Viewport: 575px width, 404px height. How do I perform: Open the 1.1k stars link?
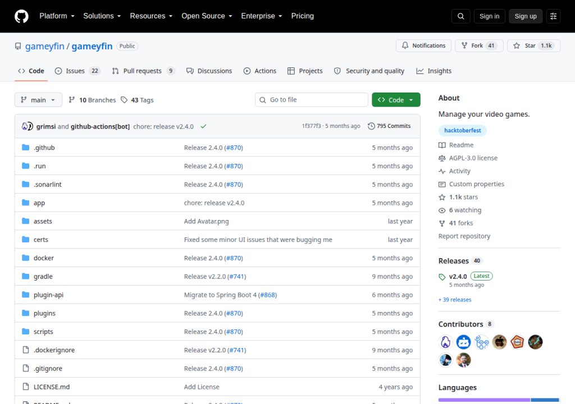[x=458, y=198]
